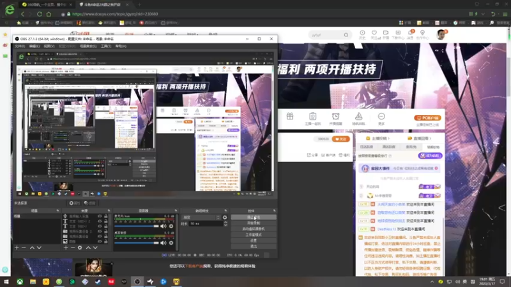Viewport: 511px width, 287px height.
Task: Click 启动虚拟摄像机 button in OBS
Action: tap(254, 229)
